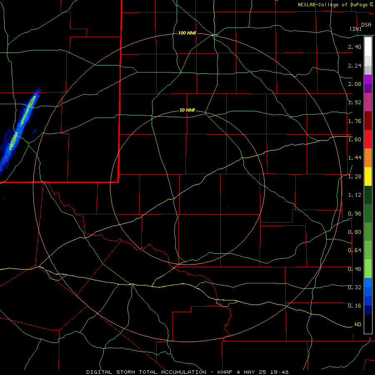375x375 pixels.
Task: Select the 1.12 legend value
Action: (x=355, y=195)
